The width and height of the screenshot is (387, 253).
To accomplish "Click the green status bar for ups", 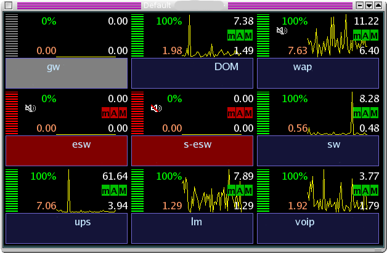I will pos(12,190).
